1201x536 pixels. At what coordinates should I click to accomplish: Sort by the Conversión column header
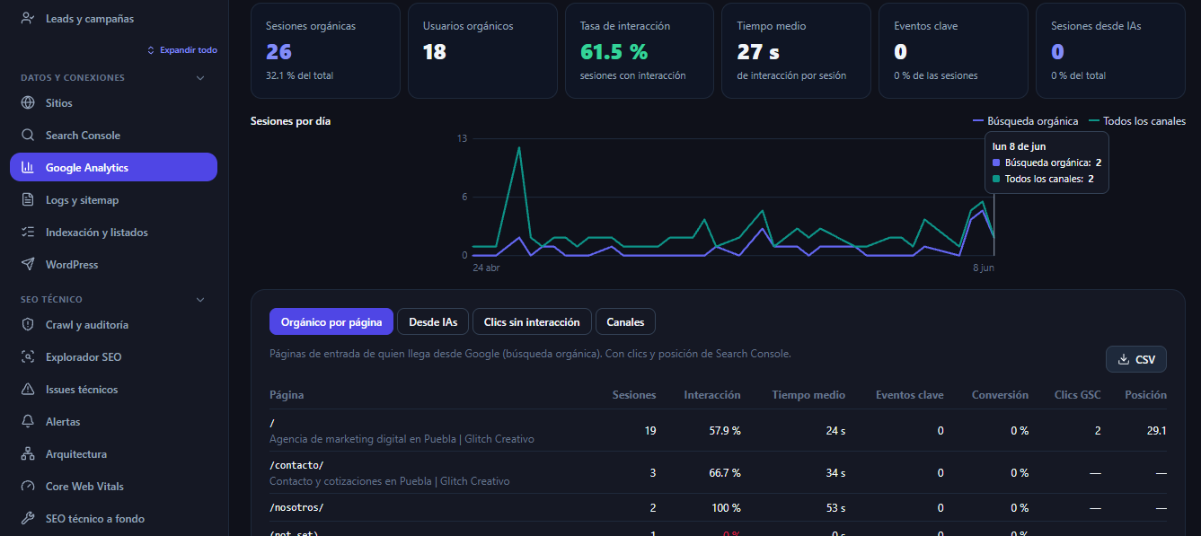click(1000, 394)
